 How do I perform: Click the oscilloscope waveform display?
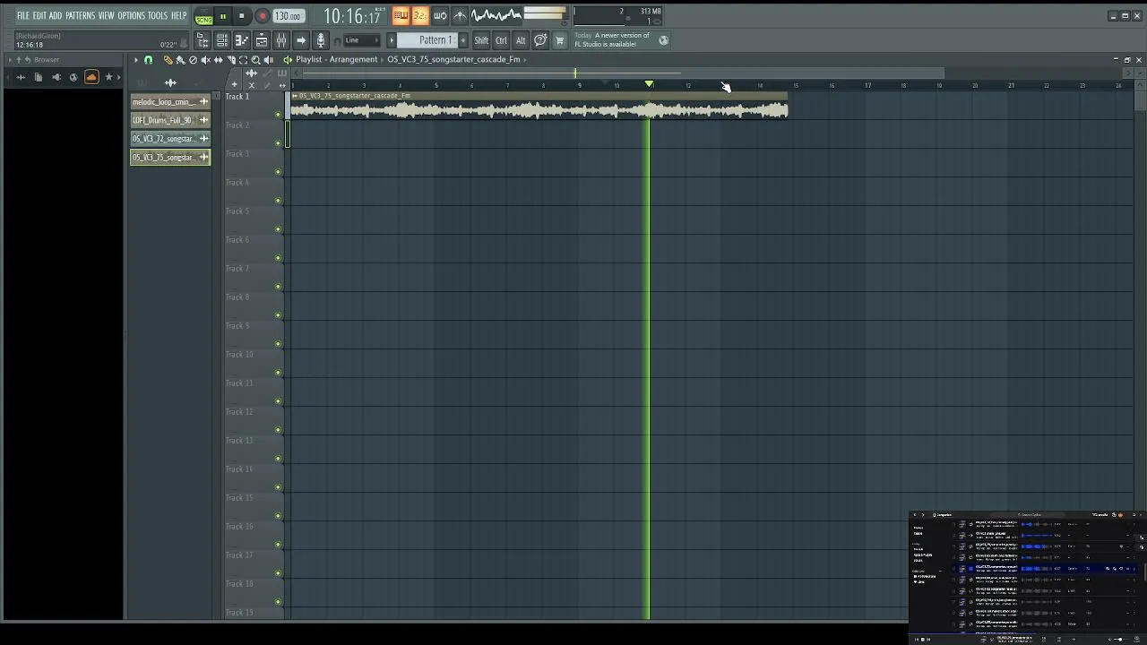496,15
